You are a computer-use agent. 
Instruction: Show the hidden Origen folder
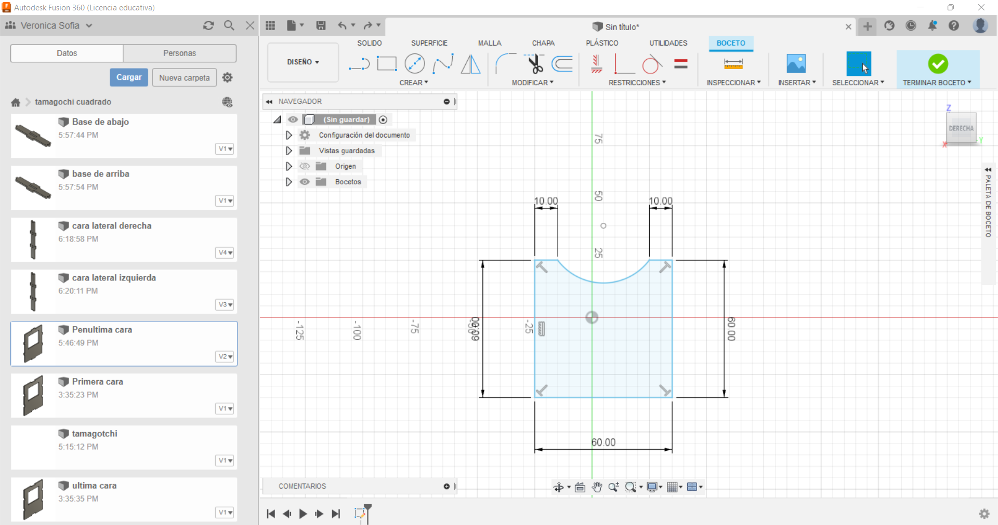click(305, 166)
